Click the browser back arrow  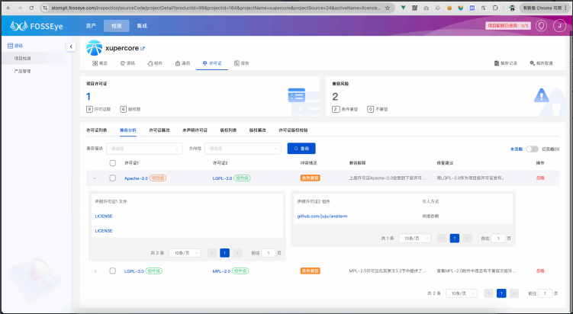coord(8,8)
